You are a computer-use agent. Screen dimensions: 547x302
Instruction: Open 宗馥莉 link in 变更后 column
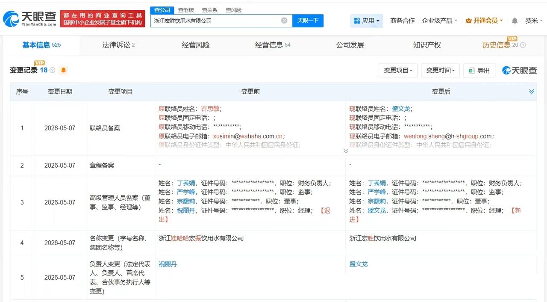pos(377,201)
